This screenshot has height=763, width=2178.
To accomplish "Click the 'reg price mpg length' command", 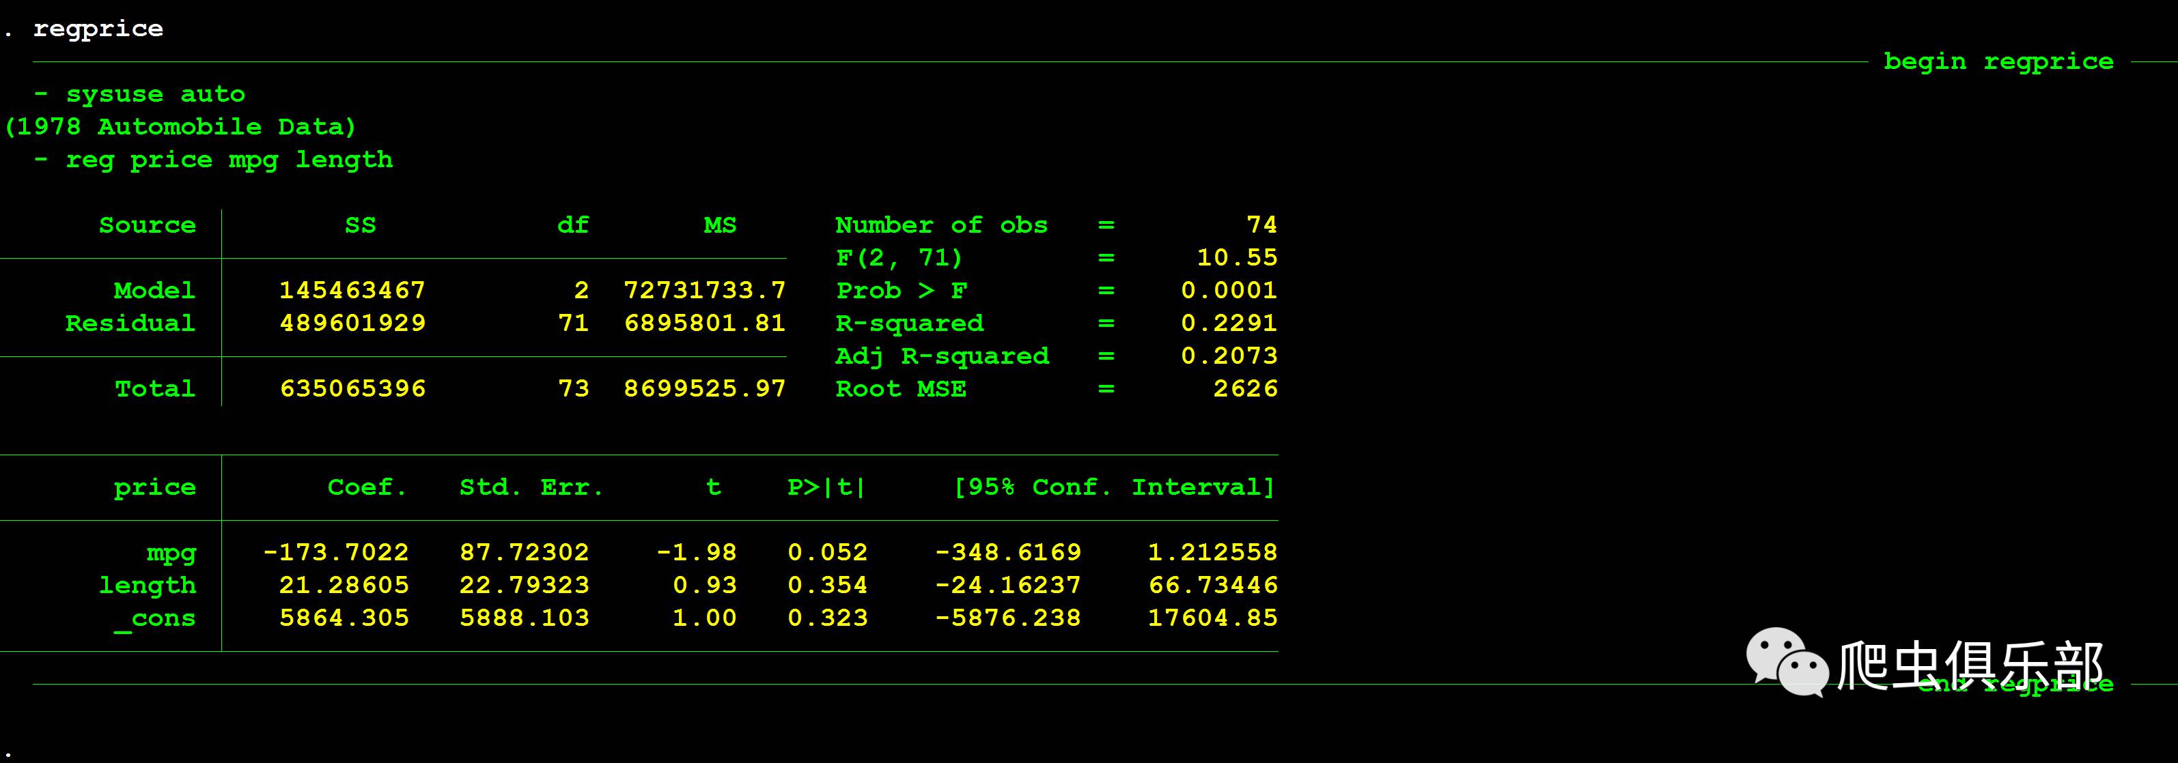I will click(229, 160).
